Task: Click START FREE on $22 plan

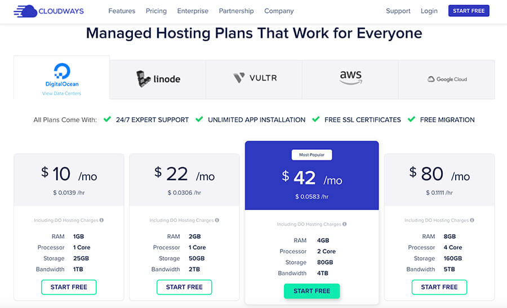Action: coord(184,287)
